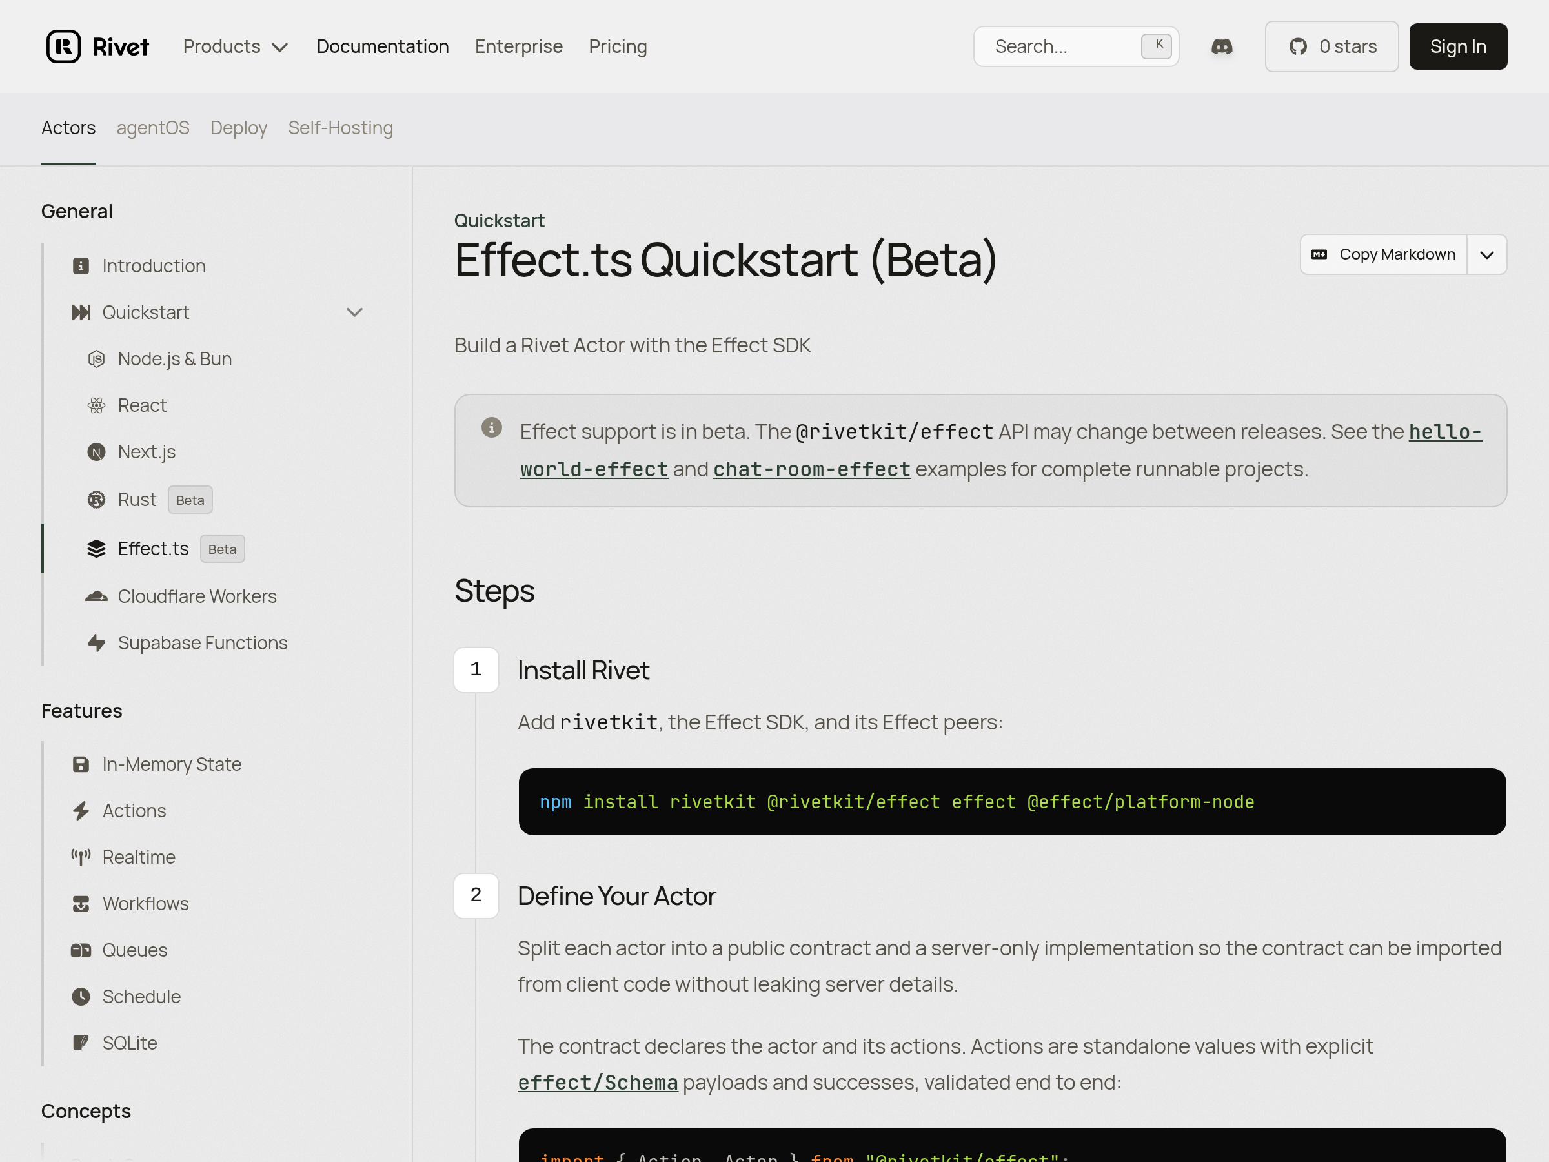The height and width of the screenshot is (1162, 1549).
Task: Click the Effect.ts layers icon
Action: [97, 549]
